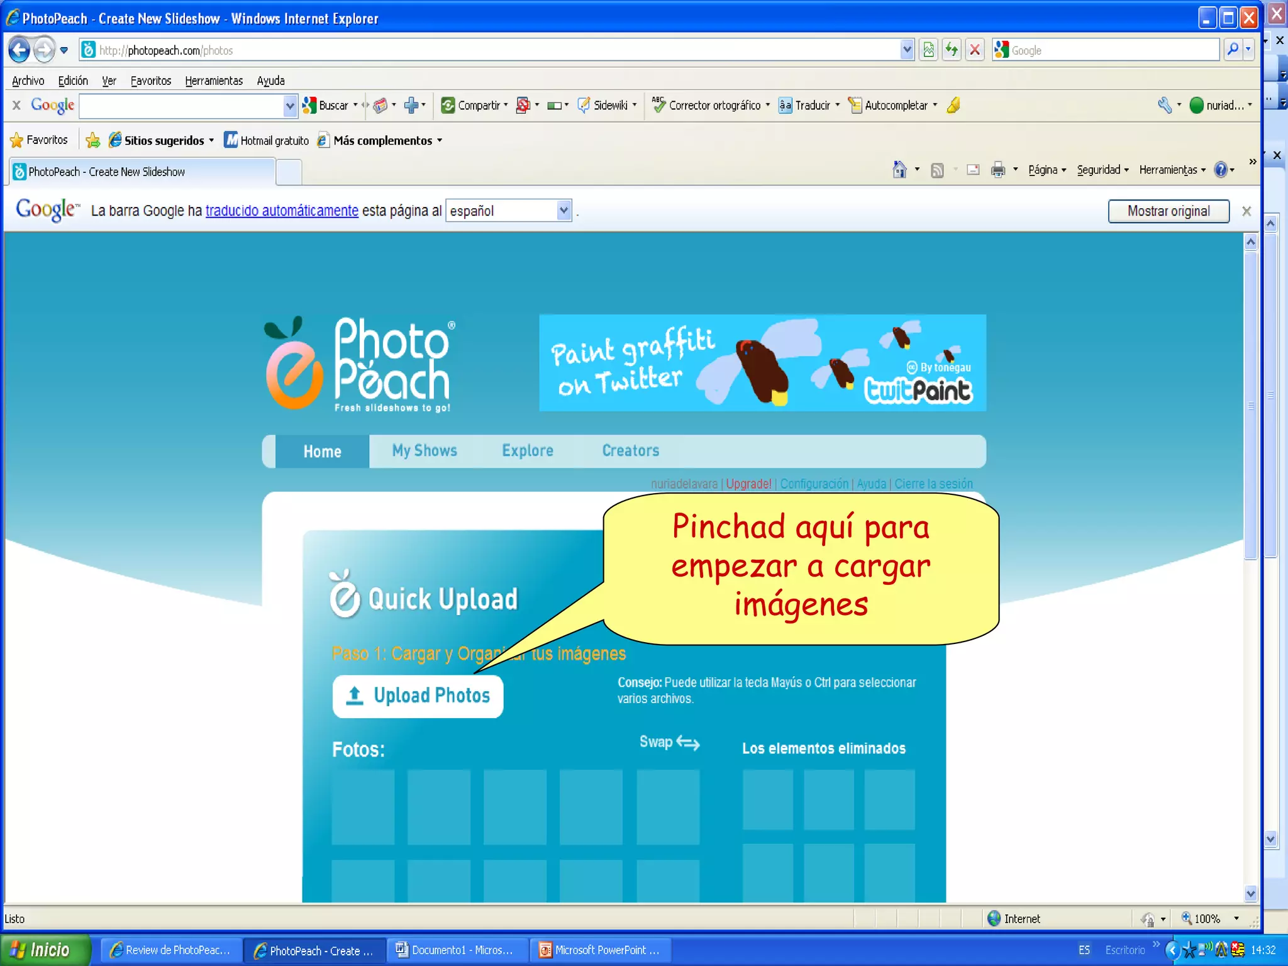Image resolution: width=1288 pixels, height=966 pixels.
Task: Click the RSS feeds icon
Action: pyautogui.click(x=937, y=170)
